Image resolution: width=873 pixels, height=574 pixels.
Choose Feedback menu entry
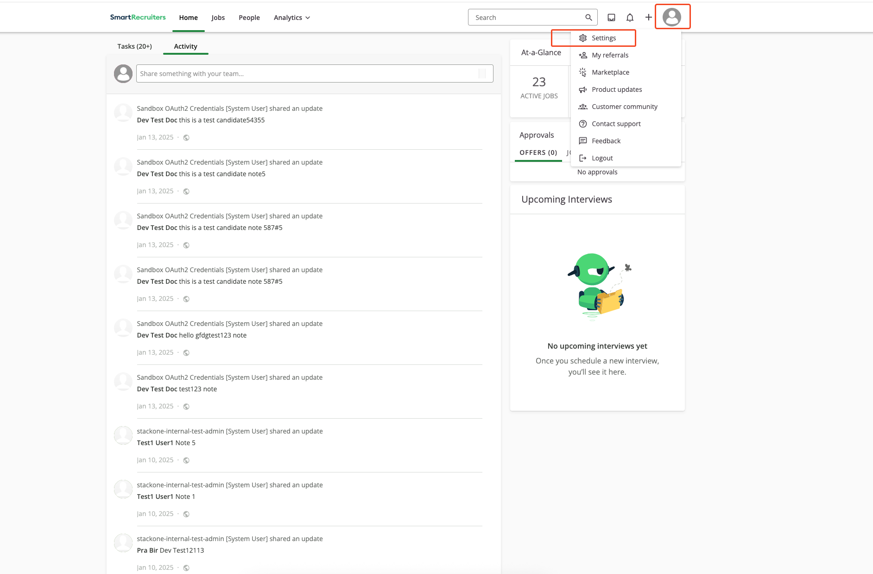626,141
